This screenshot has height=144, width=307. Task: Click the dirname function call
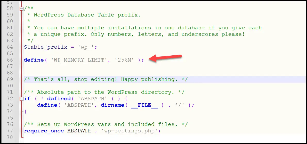(112, 105)
